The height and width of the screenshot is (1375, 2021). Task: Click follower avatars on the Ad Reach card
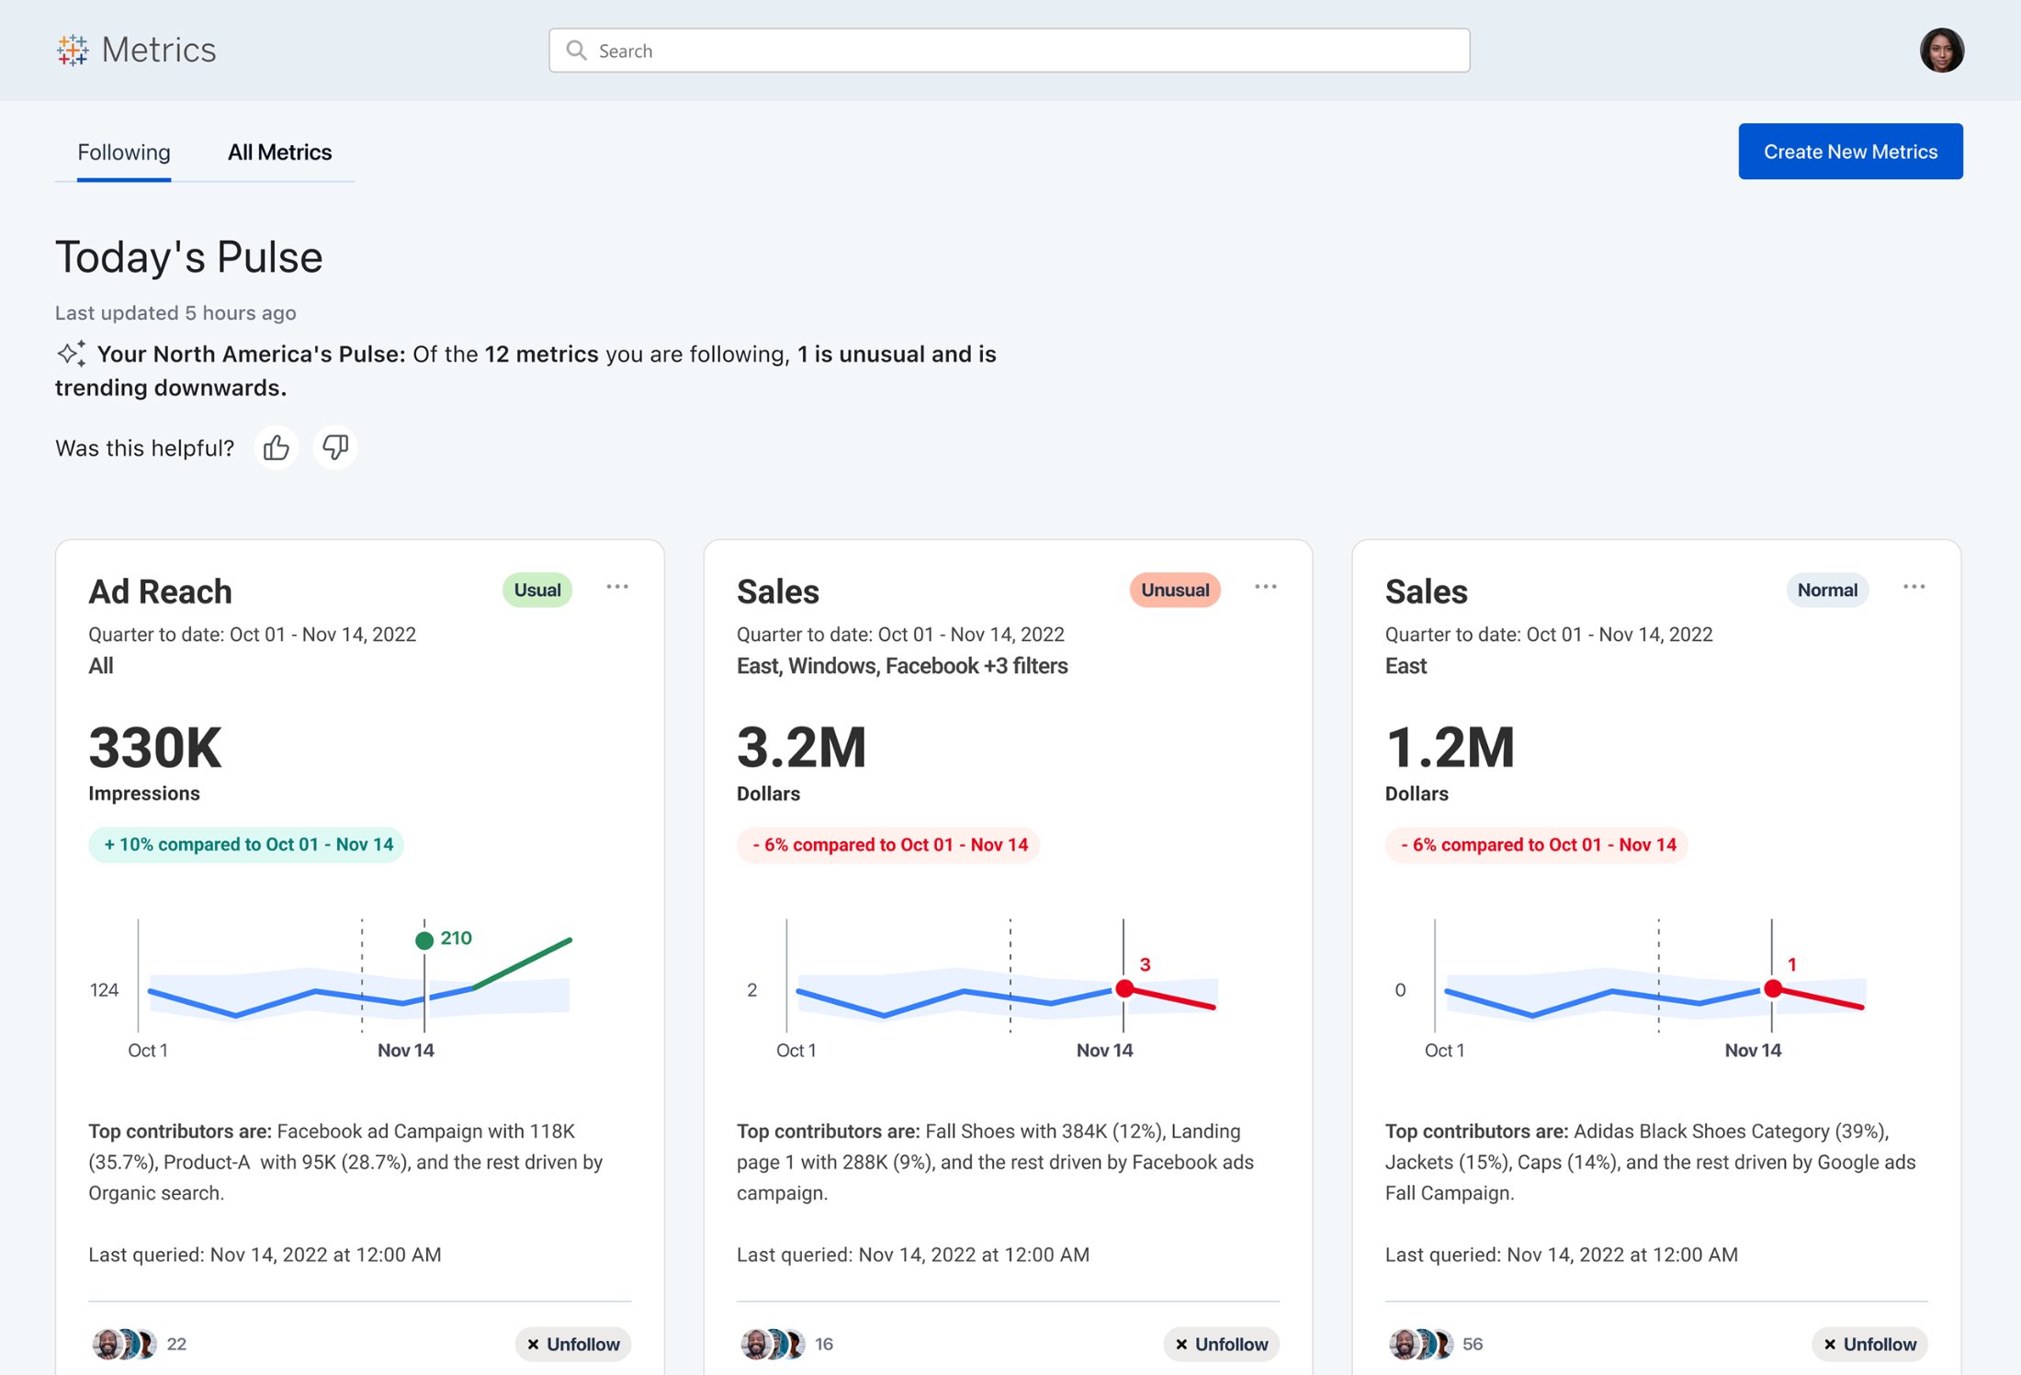pyautogui.click(x=125, y=1344)
